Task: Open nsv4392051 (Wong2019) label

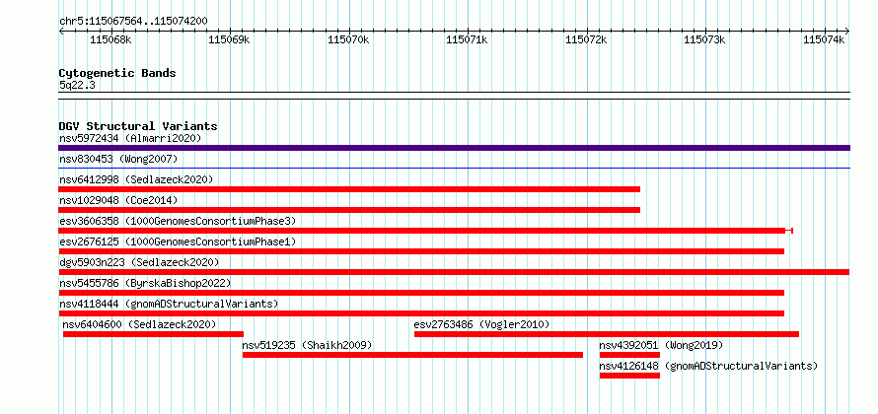Action: point(661,345)
